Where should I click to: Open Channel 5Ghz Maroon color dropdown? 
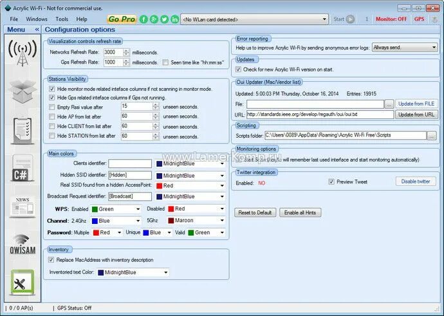coord(196,220)
